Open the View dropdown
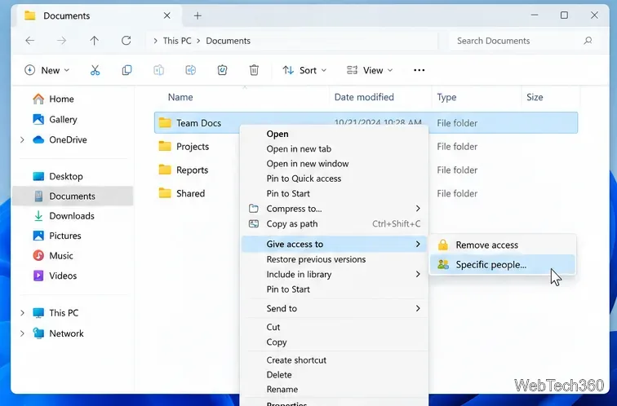 (370, 70)
